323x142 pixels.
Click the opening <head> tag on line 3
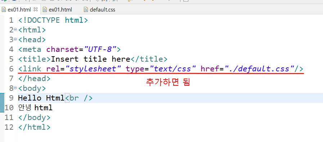[32, 40]
